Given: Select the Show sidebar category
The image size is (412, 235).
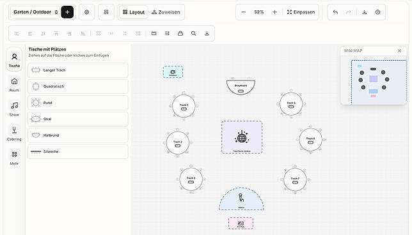Looking at the screenshot, I should point(14,109).
